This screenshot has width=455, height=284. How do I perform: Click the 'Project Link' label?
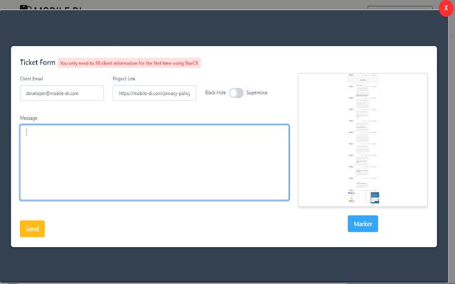124,79
